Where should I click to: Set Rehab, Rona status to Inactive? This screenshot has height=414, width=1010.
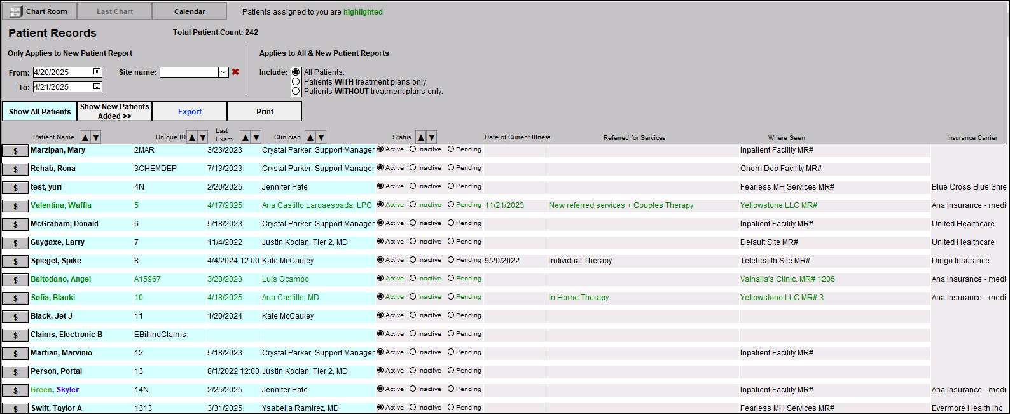click(x=413, y=168)
